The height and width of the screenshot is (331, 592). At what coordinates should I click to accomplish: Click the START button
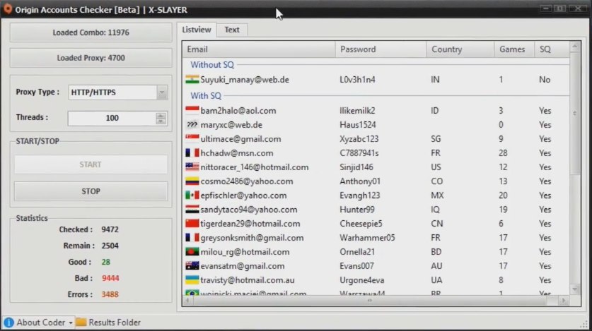(x=91, y=164)
